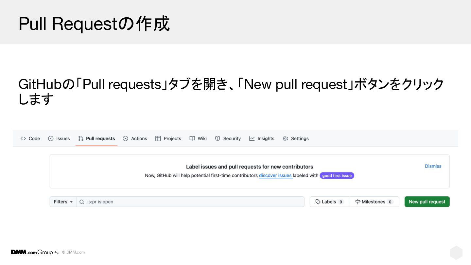
Task: Open the Filters dropdown
Action: (x=63, y=202)
